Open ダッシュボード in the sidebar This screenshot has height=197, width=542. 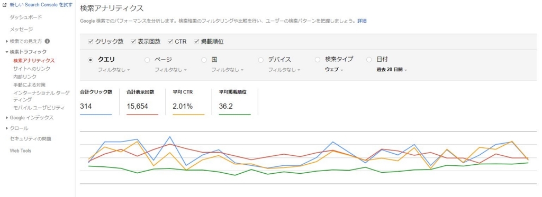pyautogui.click(x=26, y=17)
